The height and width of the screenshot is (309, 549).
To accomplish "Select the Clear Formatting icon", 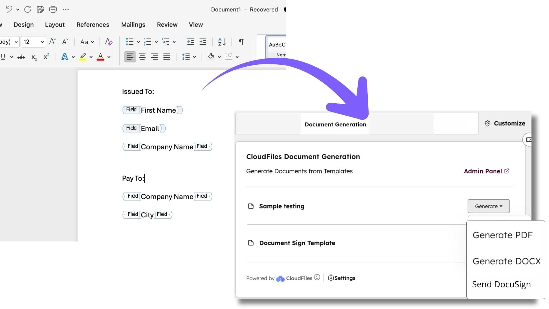I will coord(109,42).
